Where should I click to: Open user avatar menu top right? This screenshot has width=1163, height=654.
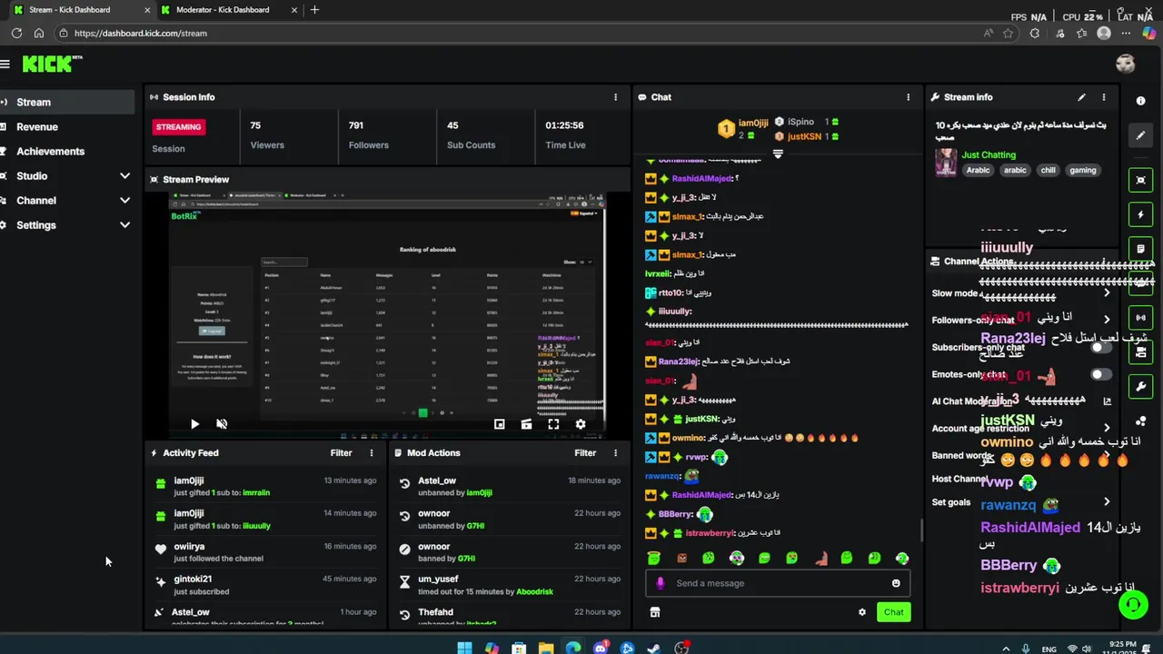[x=1126, y=64]
